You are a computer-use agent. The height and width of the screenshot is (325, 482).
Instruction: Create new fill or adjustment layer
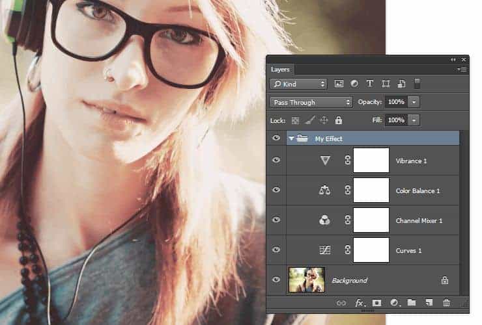[395, 303]
